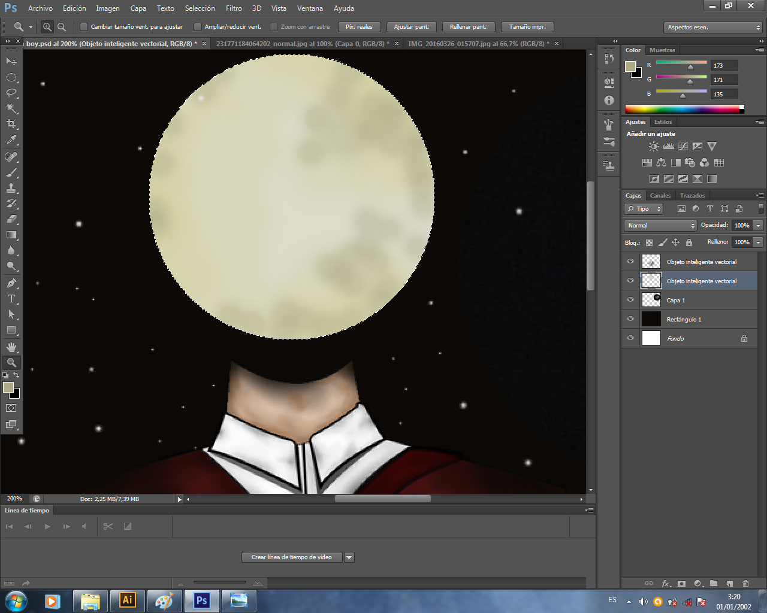Viewport: 767px width, 613px height.
Task: Open layer filter Tipo dropdown
Action: [644, 209]
